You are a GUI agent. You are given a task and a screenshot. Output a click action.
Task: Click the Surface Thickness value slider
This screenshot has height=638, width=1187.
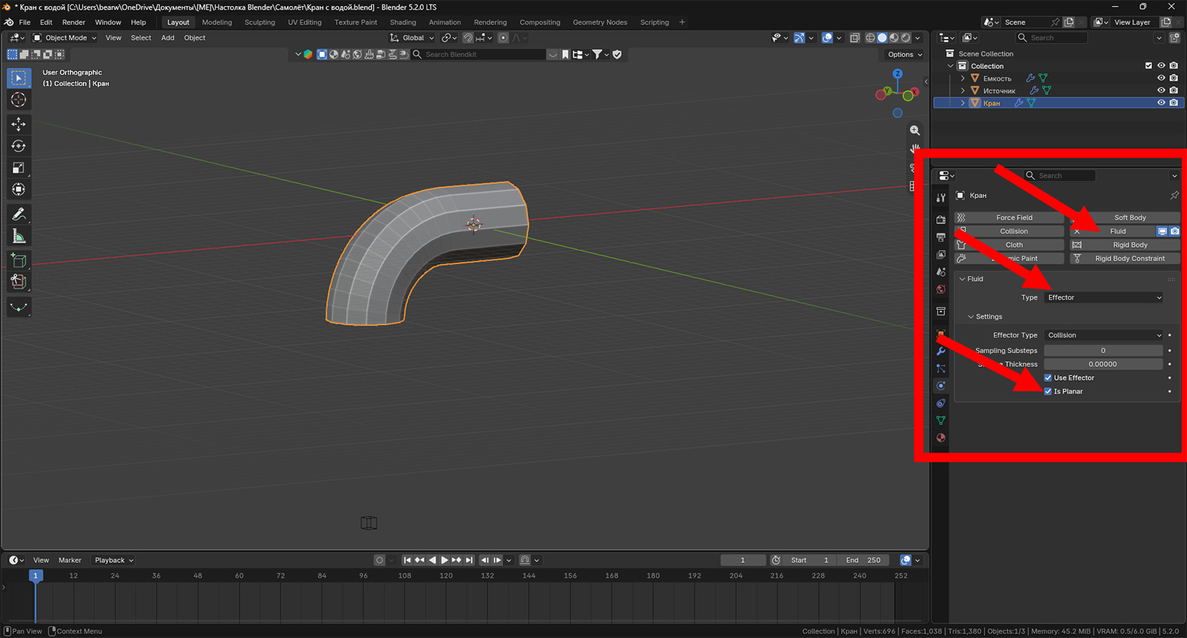coord(1103,364)
